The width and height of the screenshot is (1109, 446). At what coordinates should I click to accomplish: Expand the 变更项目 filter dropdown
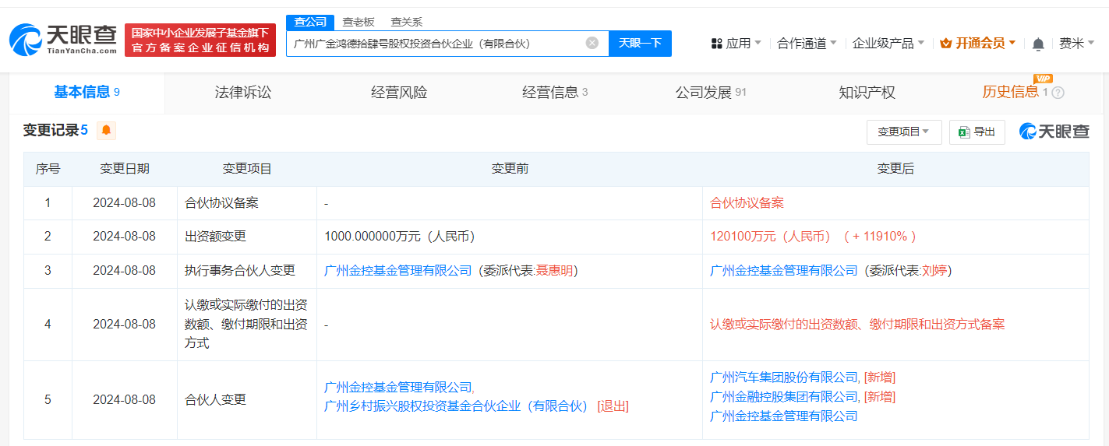pos(903,132)
